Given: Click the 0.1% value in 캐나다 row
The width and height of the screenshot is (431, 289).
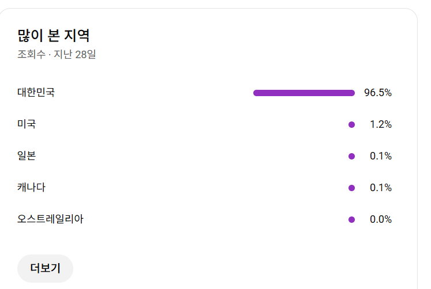Looking at the screenshot, I should pyautogui.click(x=381, y=188).
